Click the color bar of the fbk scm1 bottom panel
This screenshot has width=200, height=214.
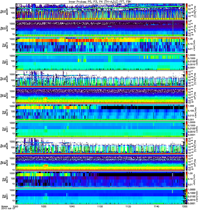pyautogui.click(x=186, y=196)
